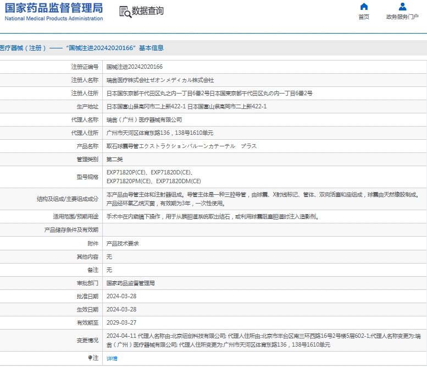Select the product name 取石球囊导管 value
Screen dimensions: 427x367
pyautogui.click(x=182, y=146)
